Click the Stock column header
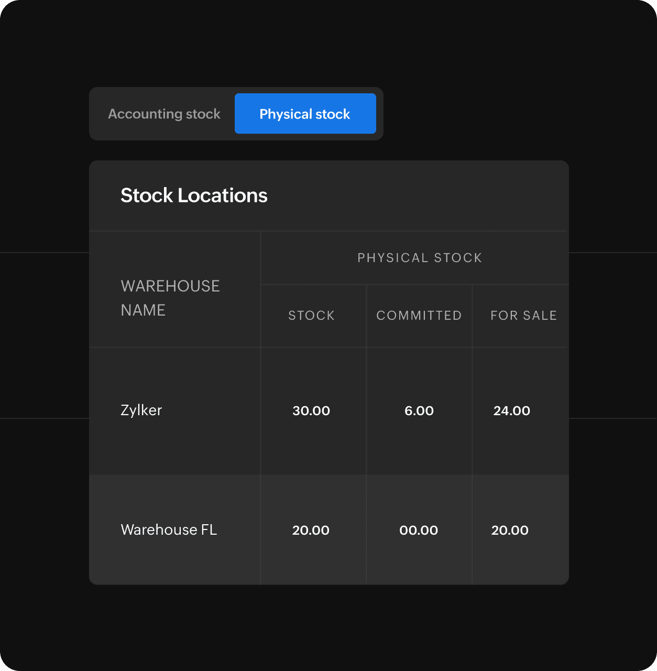 [311, 316]
